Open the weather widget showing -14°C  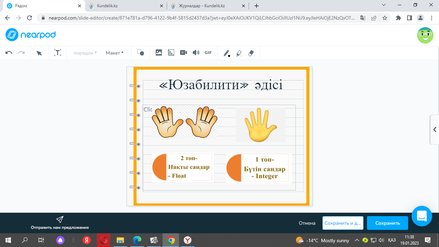coord(322,240)
